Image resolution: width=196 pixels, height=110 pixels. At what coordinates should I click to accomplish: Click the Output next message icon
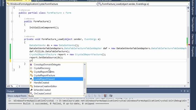pyautogui.click(x=100, y=96)
